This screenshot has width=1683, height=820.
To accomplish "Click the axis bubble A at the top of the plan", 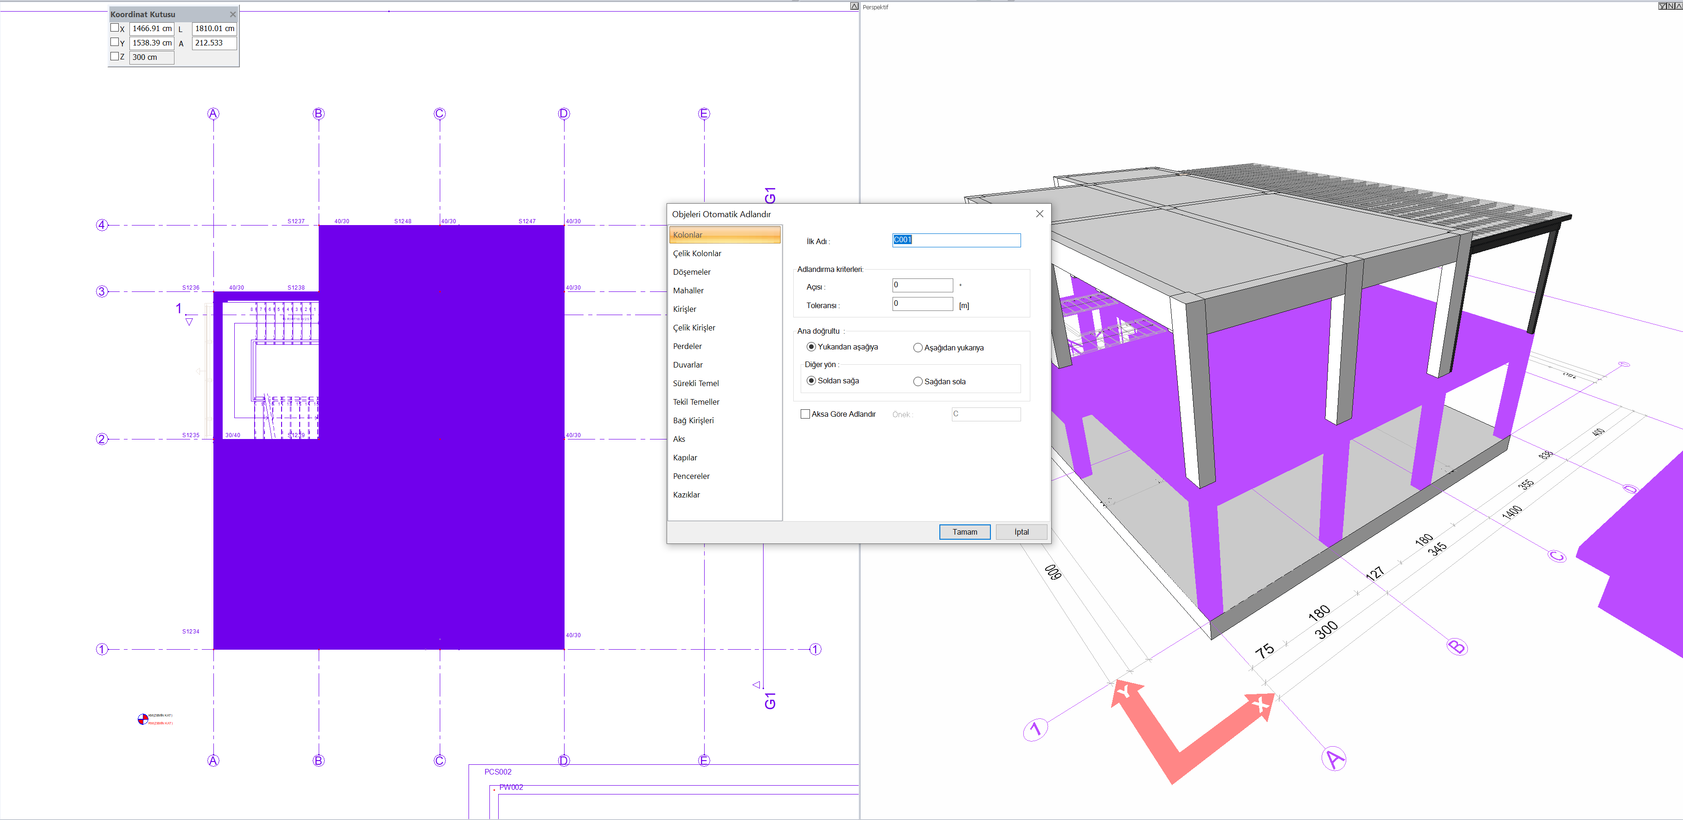I will [213, 114].
